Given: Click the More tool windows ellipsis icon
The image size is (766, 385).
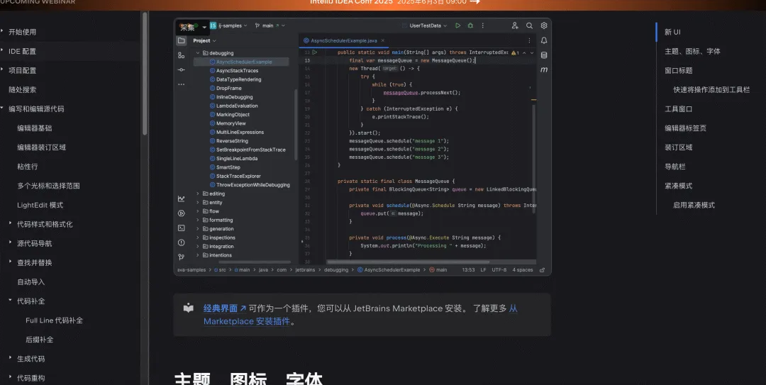Looking at the screenshot, I should [182, 84].
